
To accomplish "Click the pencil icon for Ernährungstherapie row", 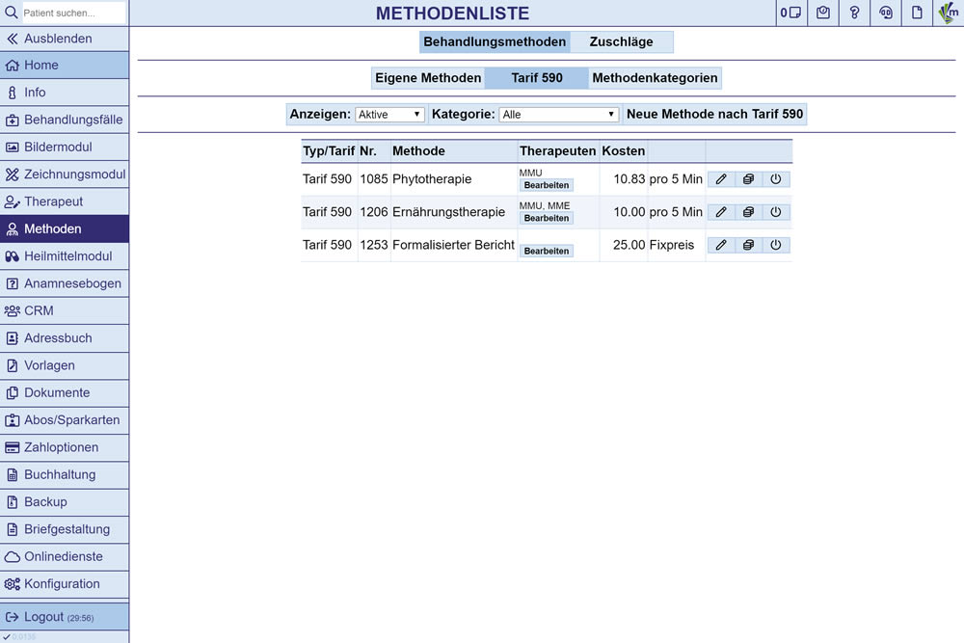I will 721,212.
